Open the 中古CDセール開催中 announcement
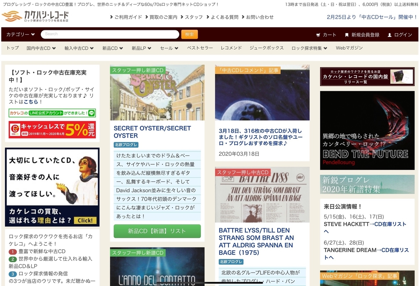 pyautogui.click(x=372, y=17)
